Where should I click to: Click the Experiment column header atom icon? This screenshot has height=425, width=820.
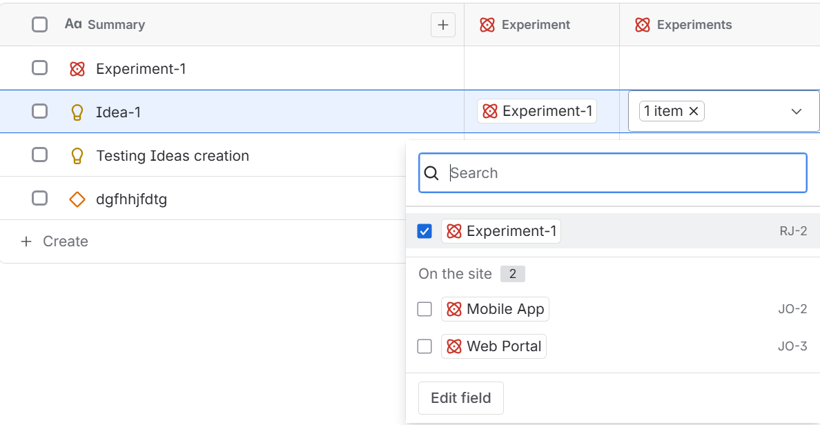click(487, 25)
